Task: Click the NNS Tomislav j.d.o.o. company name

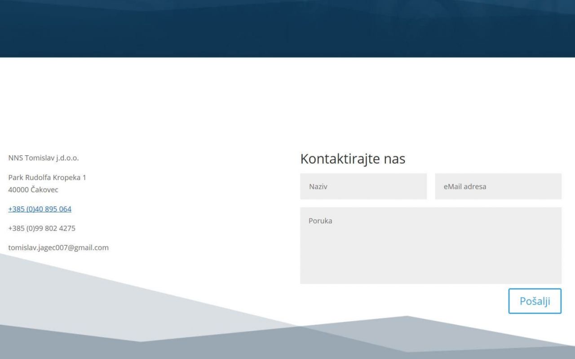Action: [x=44, y=158]
